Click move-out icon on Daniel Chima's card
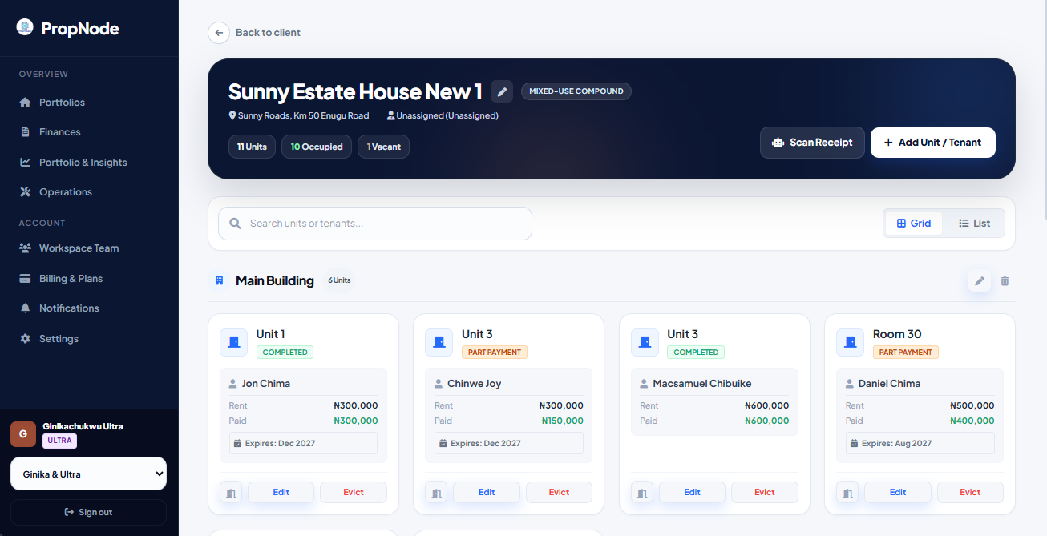This screenshot has height=536, width=1047. click(847, 492)
